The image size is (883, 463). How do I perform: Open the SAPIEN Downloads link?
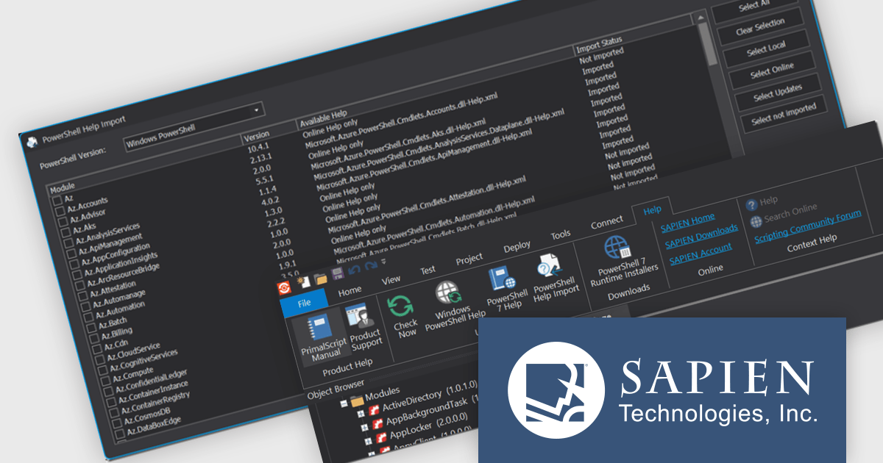coord(701,237)
